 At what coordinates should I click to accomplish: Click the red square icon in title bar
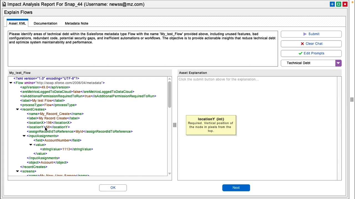pos(345,4)
